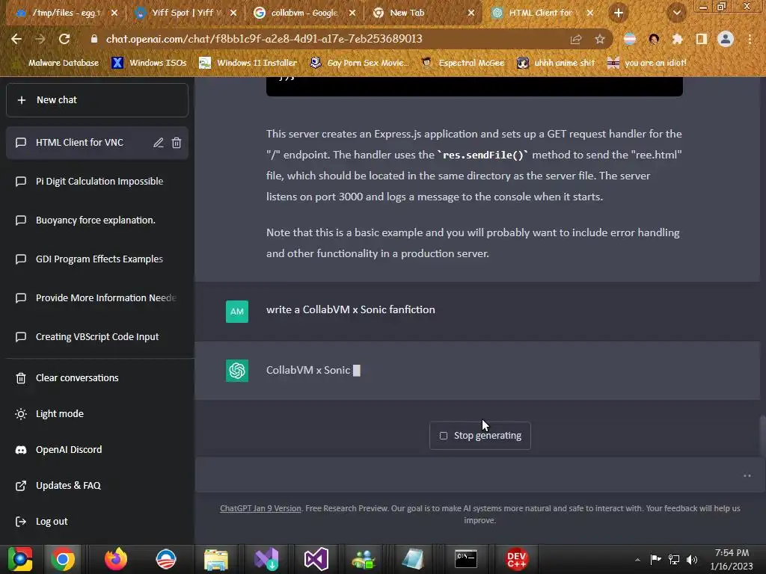
Task: Open HTML Client for VNC conversation
Action: [79, 143]
